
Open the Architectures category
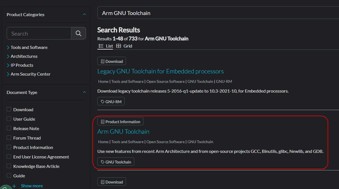point(24,56)
